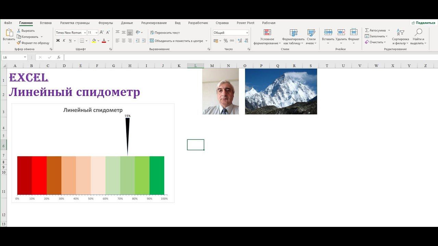The width and height of the screenshot is (438, 246).
Task: Align text right
Action: (130, 41)
